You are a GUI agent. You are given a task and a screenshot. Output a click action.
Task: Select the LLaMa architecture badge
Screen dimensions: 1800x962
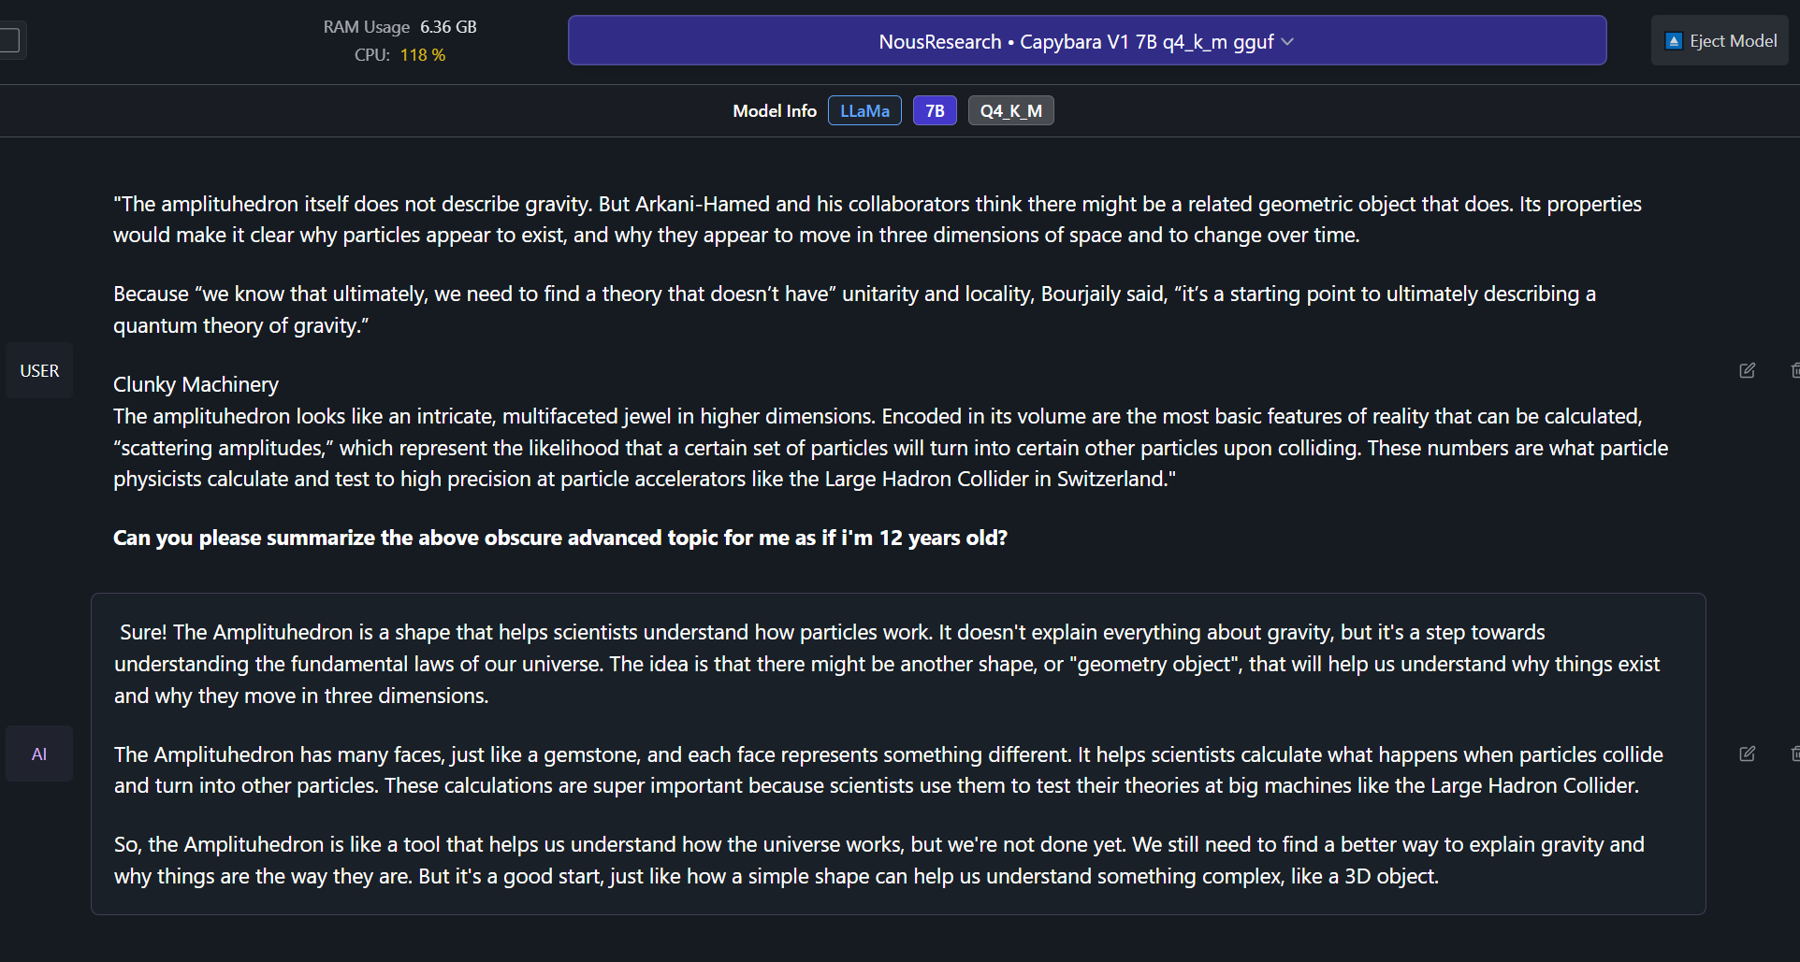click(x=864, y=110)
